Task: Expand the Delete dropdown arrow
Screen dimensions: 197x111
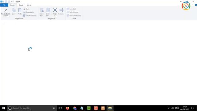Action: click(x=55, y=16)
